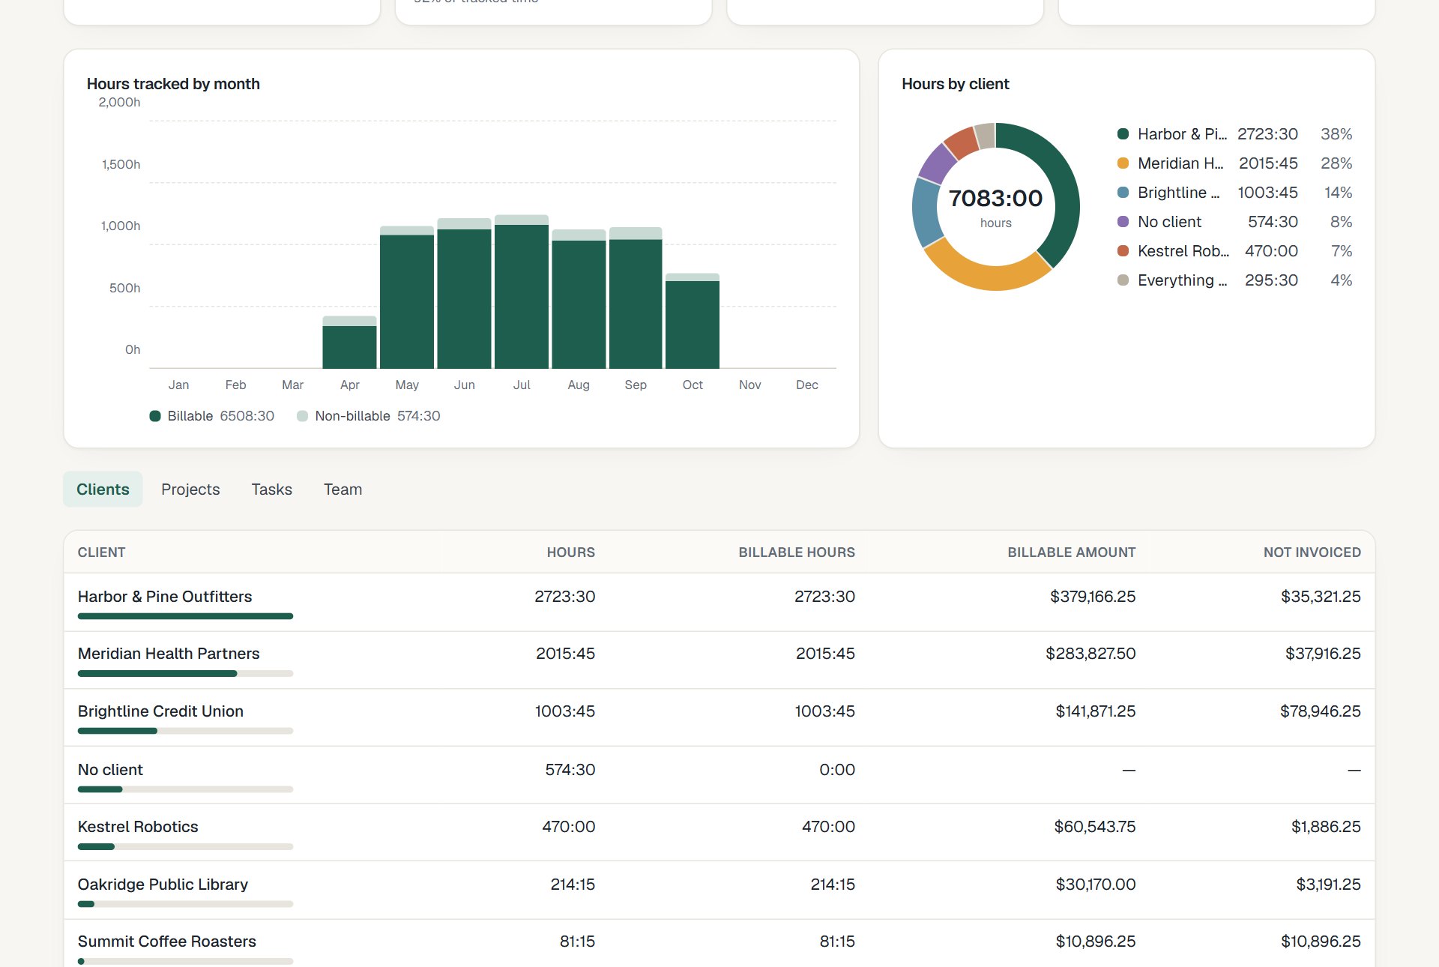
Task: Open the Projects tab
Action: (190, 489)
